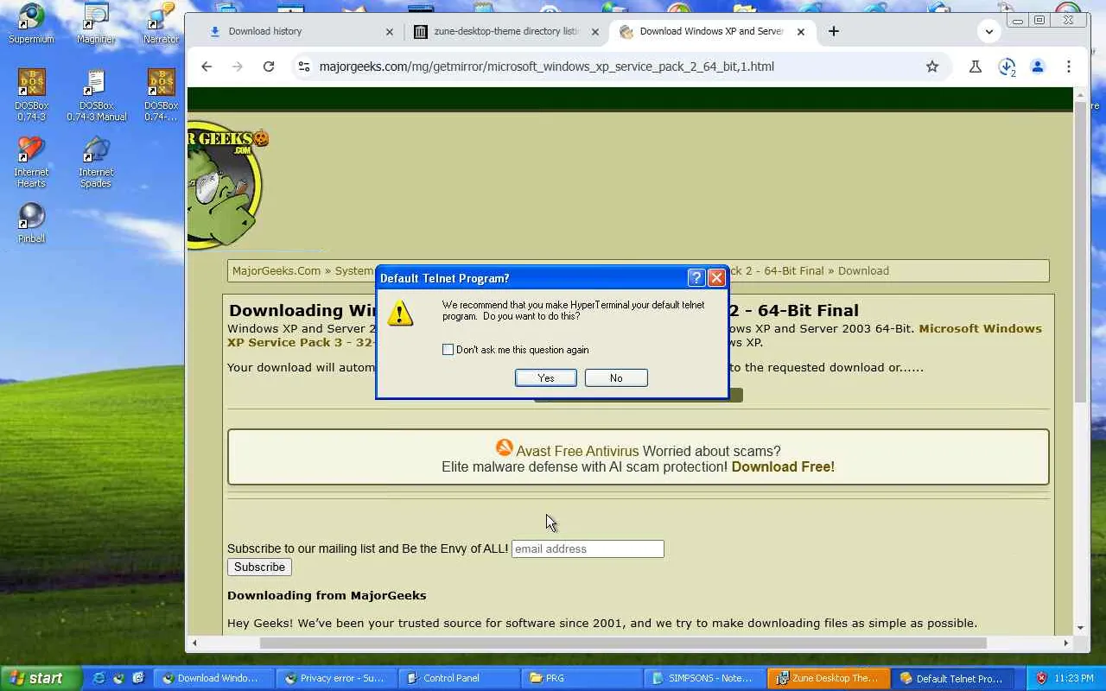Open Internet Explorer from Quick Launch

pos(99,678)
